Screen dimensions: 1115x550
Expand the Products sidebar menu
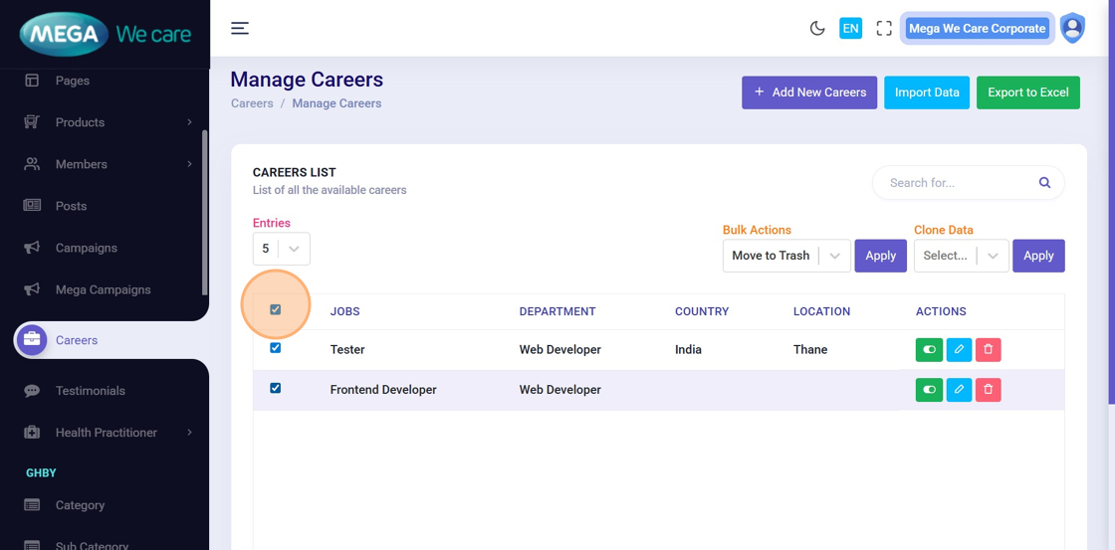pyautogui.click(x=107, y=122)
